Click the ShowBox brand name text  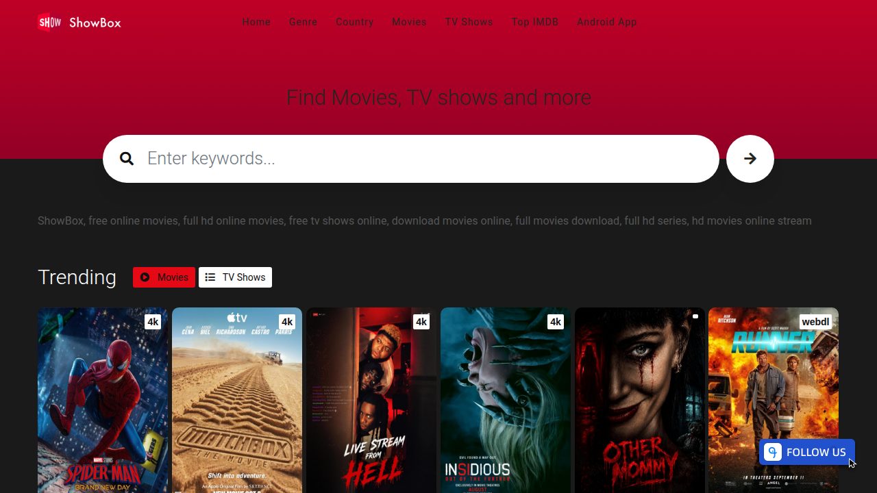(95, 23)
